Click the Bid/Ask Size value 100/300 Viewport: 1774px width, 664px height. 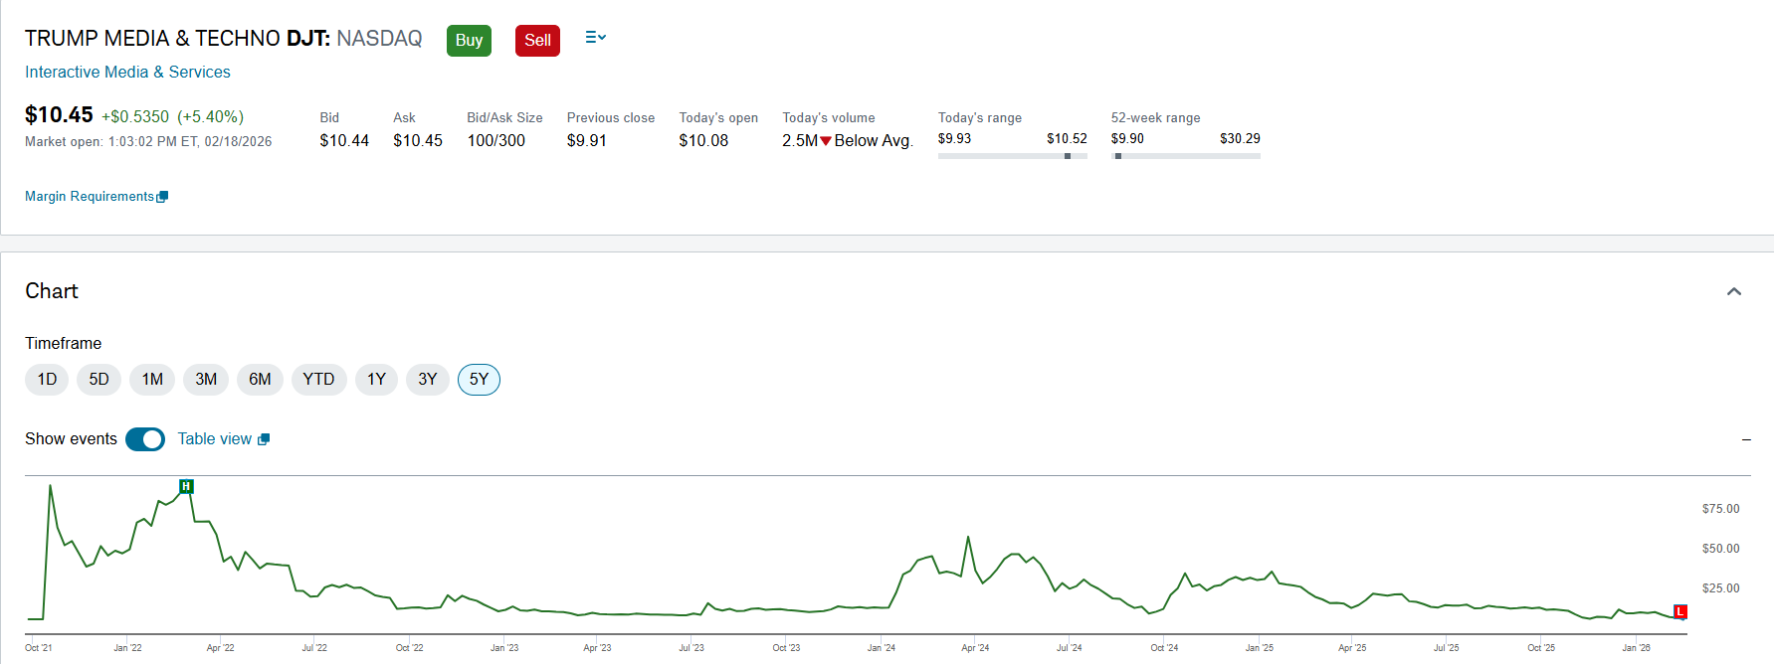point(496,141)
